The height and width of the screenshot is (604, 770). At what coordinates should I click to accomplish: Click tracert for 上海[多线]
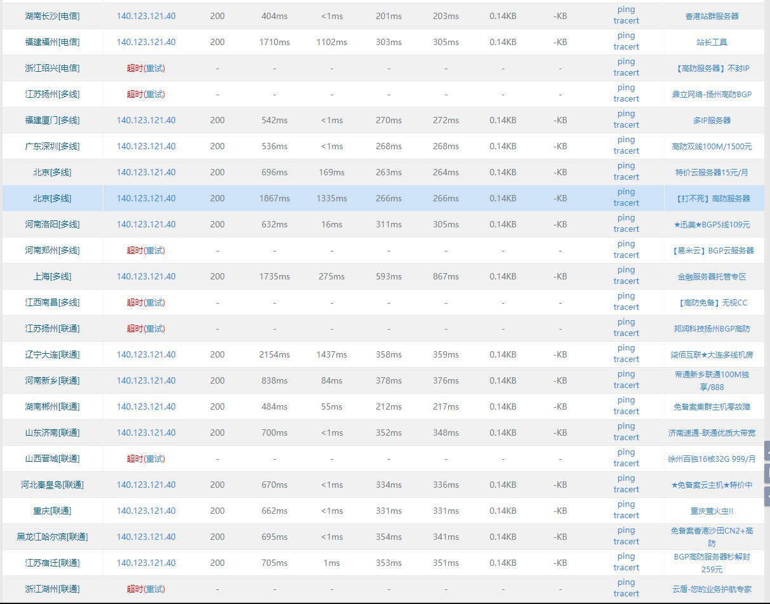pos(626,281)
